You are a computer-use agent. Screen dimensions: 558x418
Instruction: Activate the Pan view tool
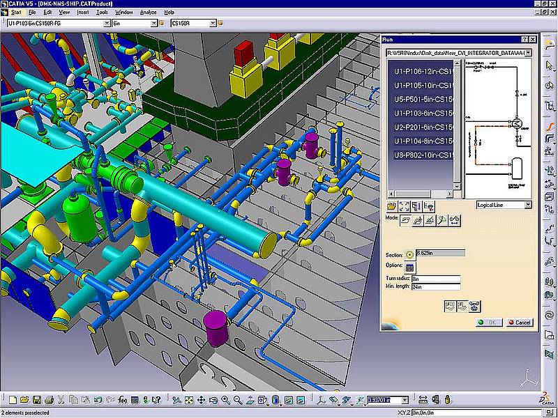[x=202, y=400]
